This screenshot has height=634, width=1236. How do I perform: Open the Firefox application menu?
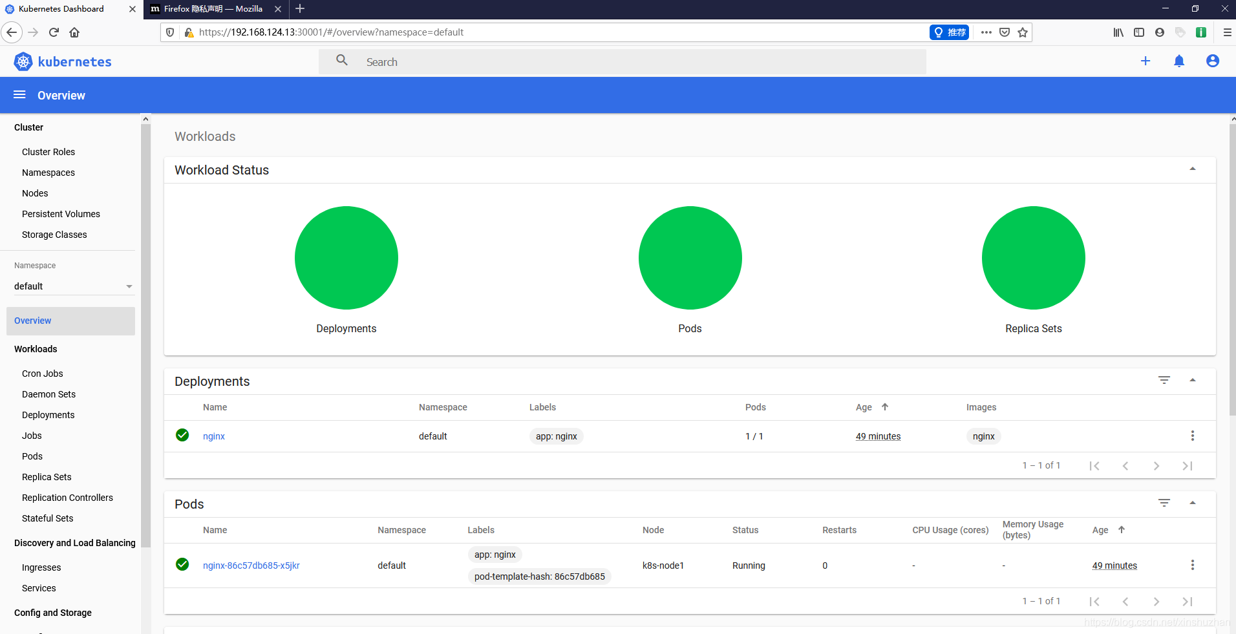[x=1227, y=32]
